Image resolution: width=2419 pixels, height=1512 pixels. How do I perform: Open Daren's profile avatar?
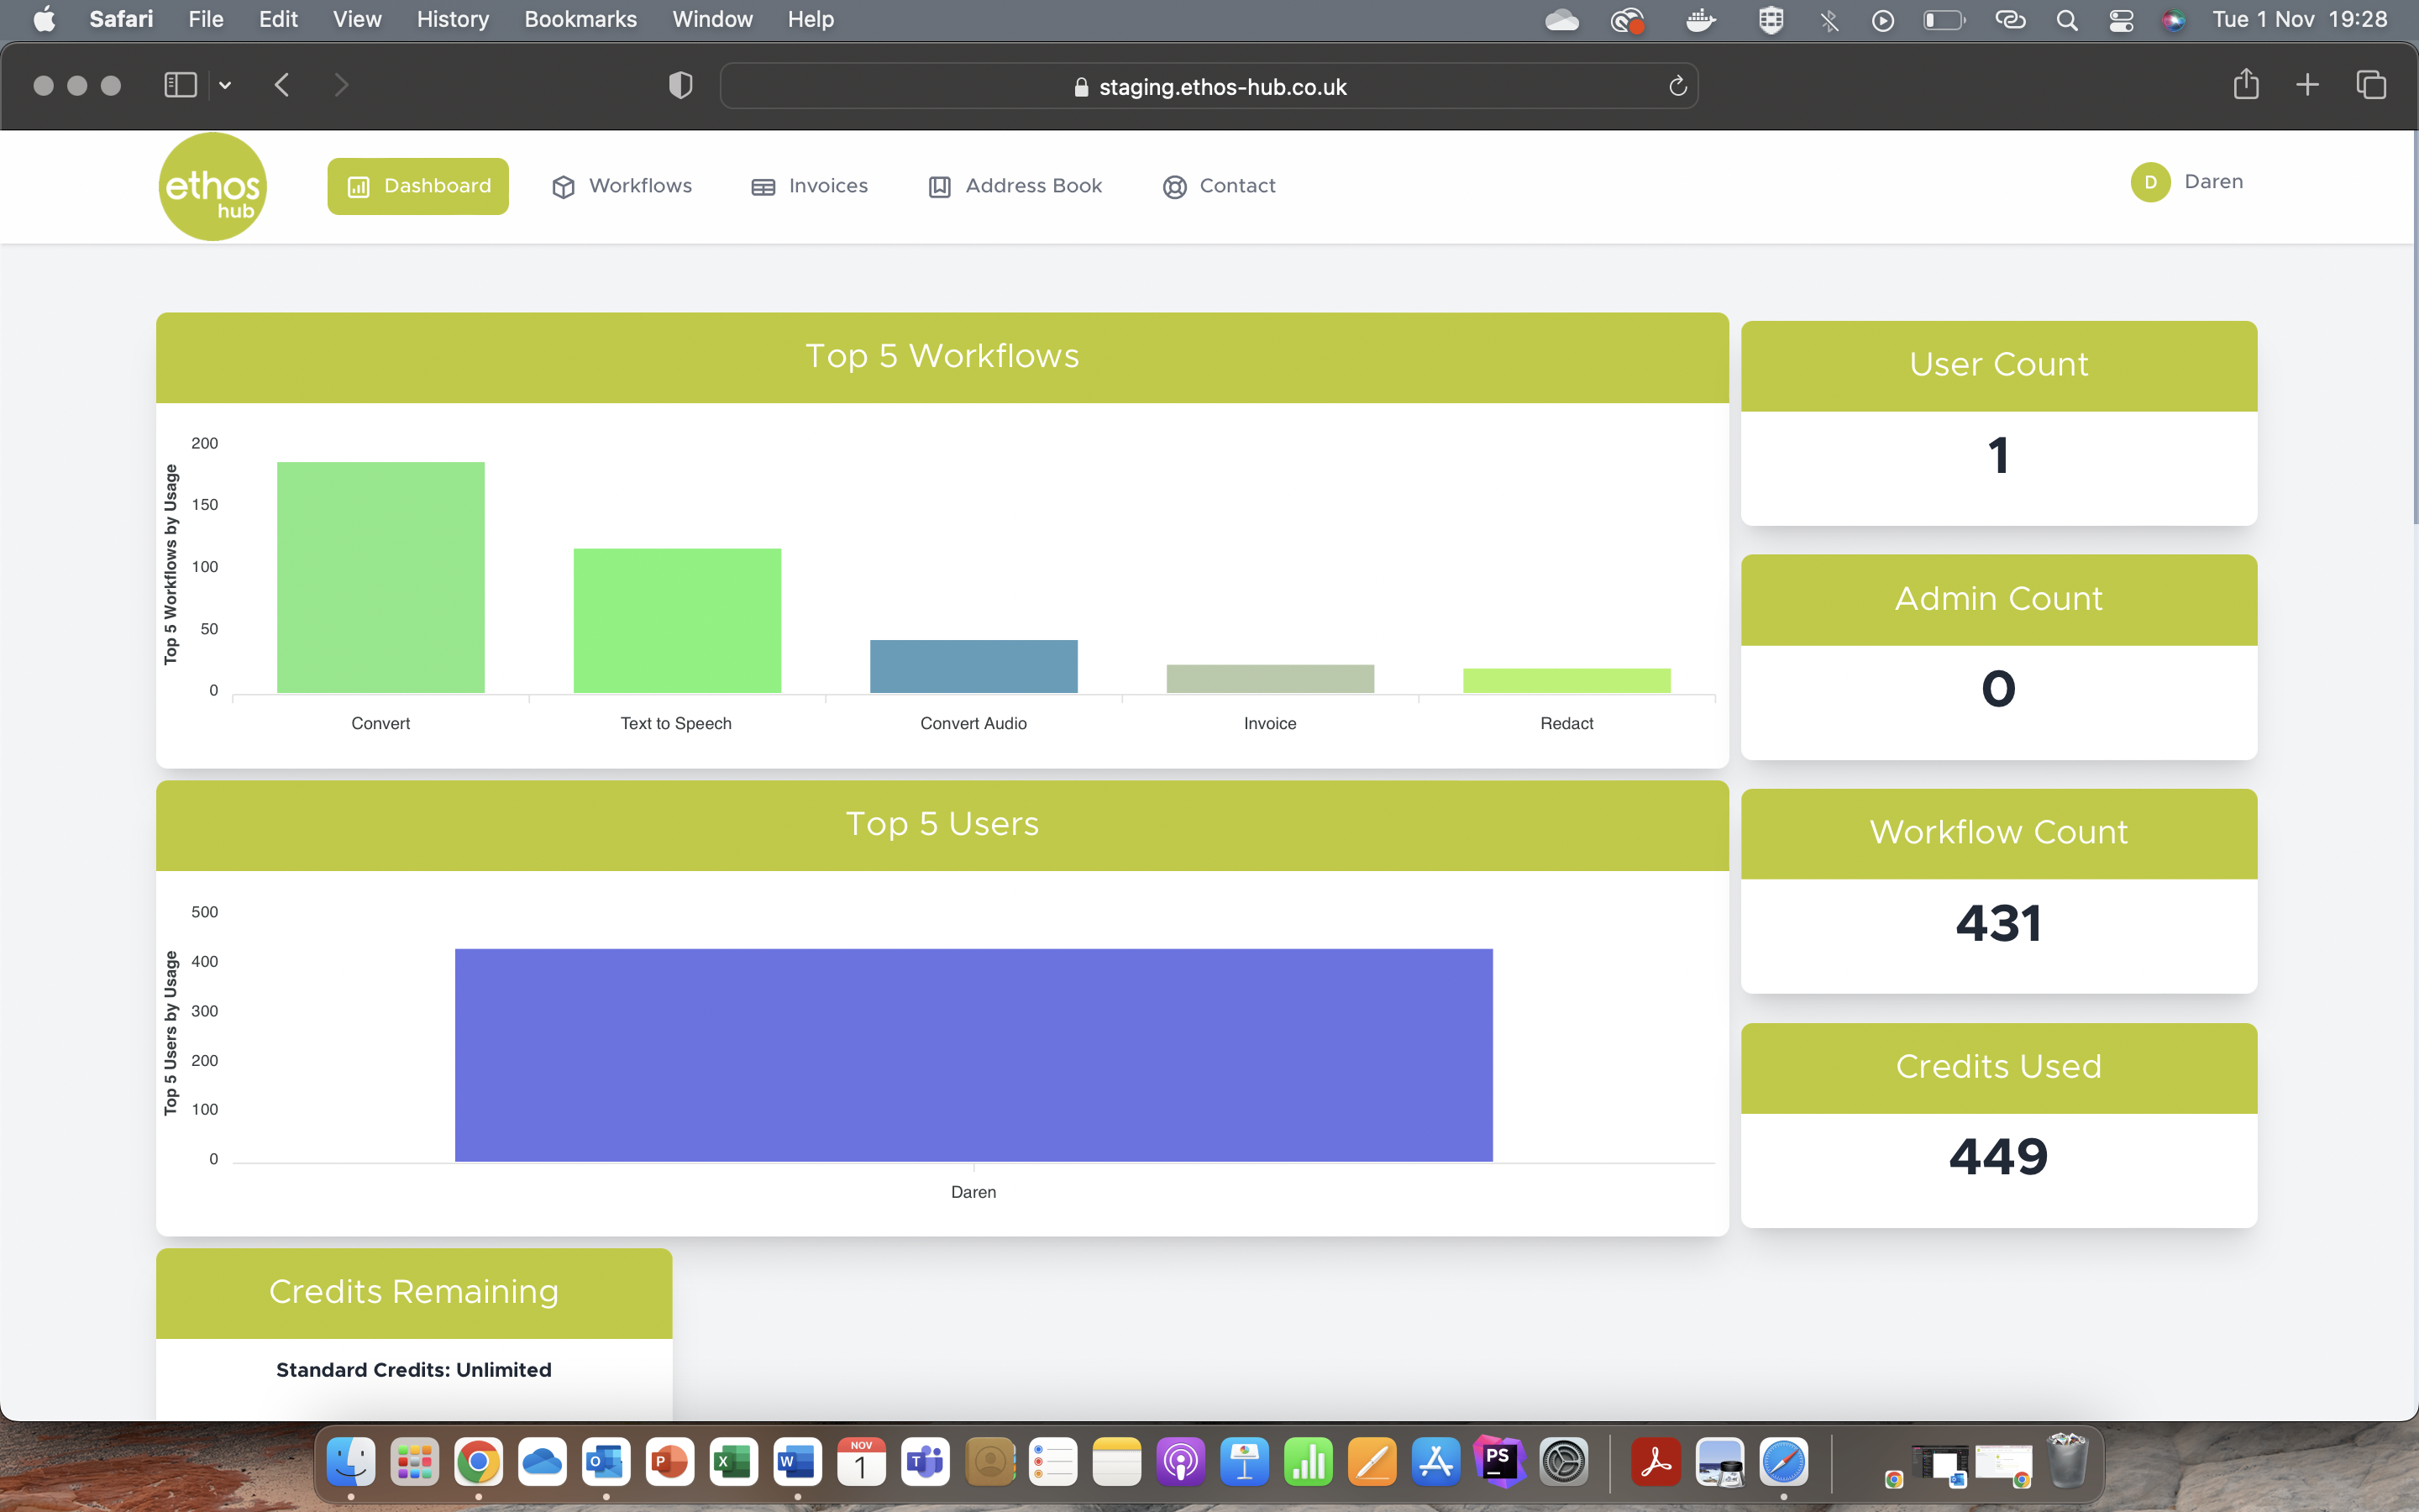[2150, 183]
